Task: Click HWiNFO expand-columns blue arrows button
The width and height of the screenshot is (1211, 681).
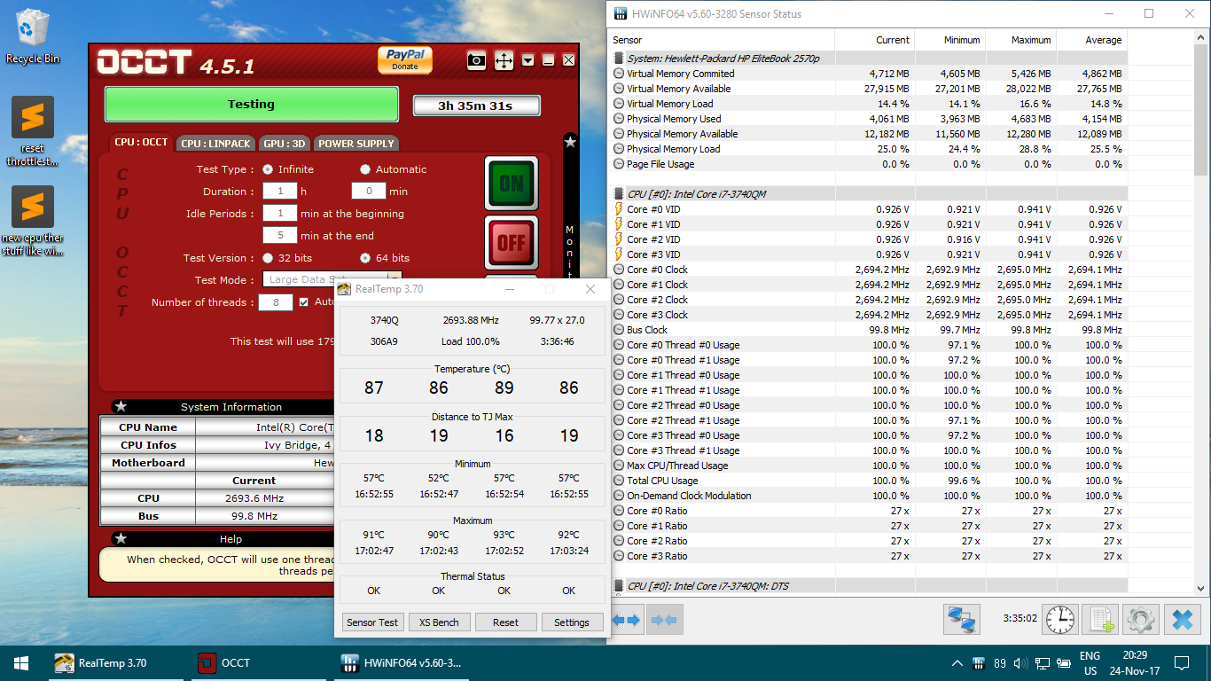Action: point(627,620)
